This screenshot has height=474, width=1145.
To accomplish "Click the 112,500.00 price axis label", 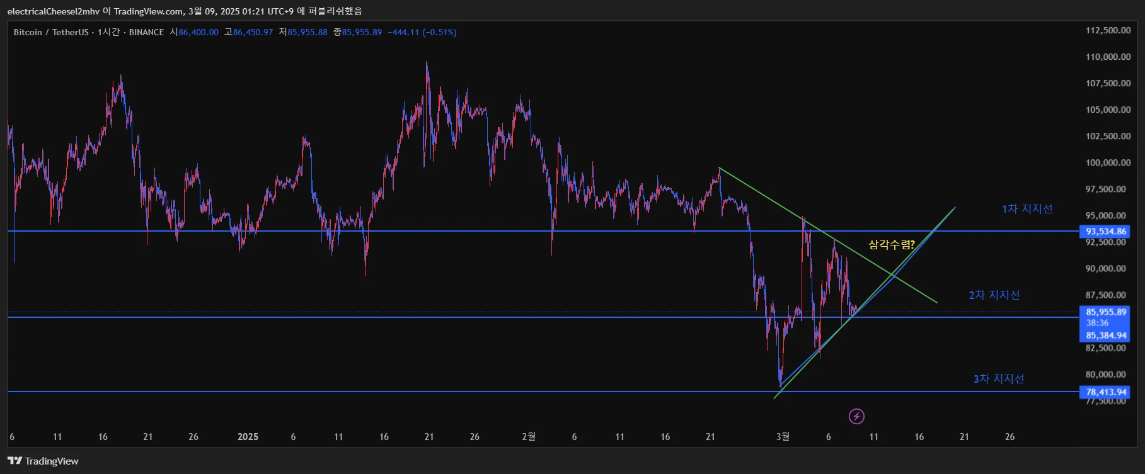I will click(1108, 30).
